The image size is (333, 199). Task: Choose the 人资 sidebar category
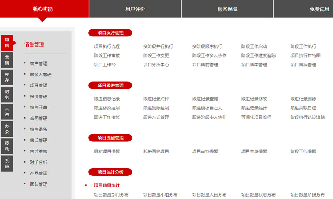[x=7, y=112]
